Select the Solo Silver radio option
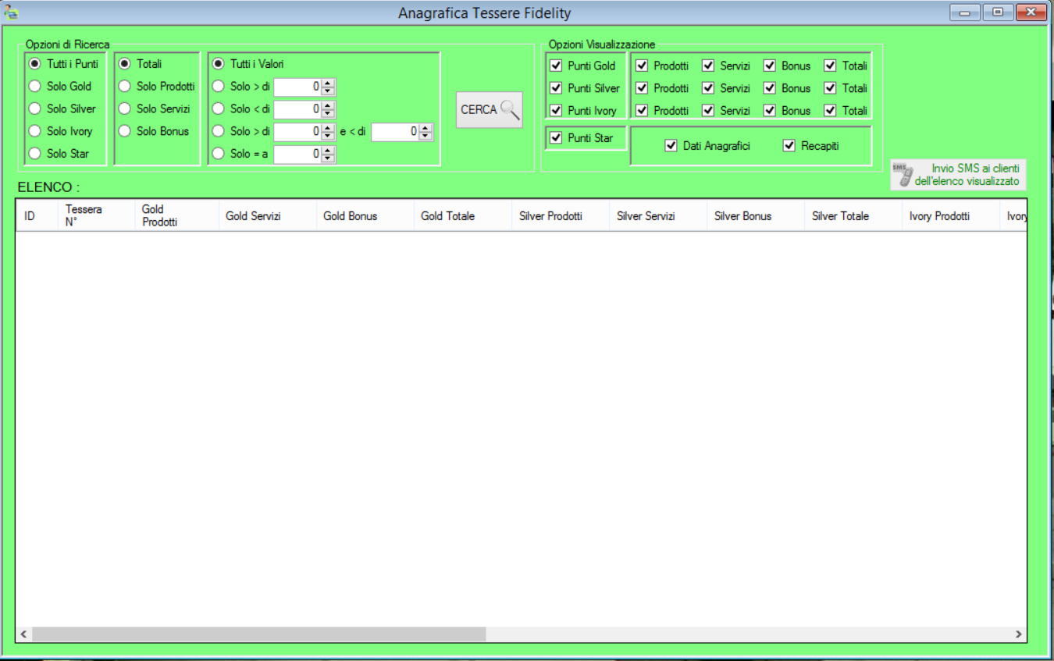Viewport: 1054px width, 661px height. (x=62, y=108)
